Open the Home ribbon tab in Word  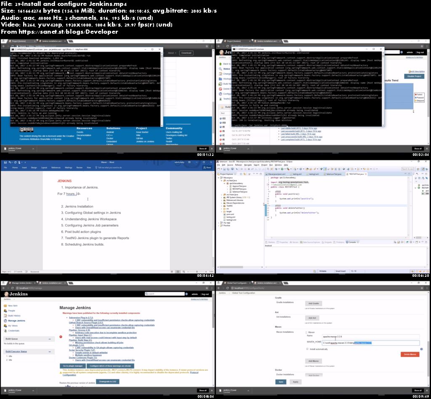point(15,167)
